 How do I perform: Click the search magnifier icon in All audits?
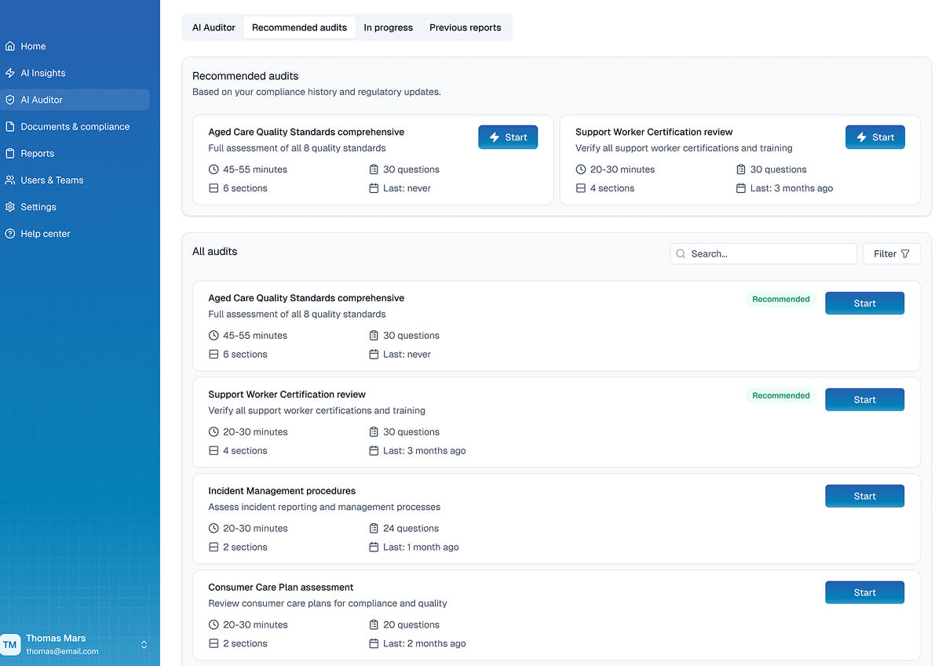pos(681,253)
